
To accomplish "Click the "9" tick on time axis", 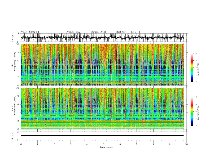I will coord(170,144).
